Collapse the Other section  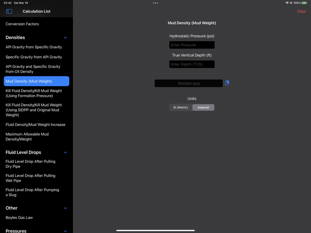tap(65, 208)
